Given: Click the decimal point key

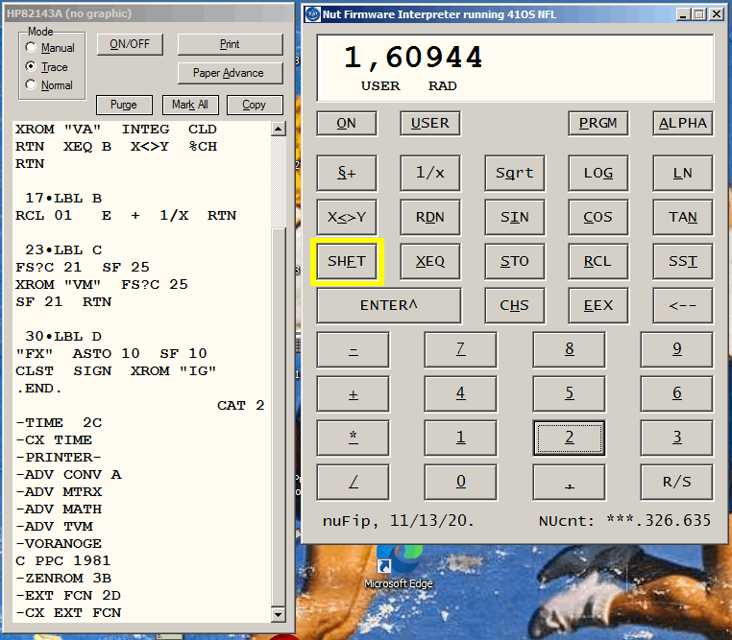Looking at the screenshot, I should [x=569, y=482].
